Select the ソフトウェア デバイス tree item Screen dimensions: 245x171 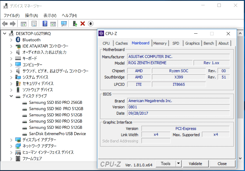tap(38, 90)
